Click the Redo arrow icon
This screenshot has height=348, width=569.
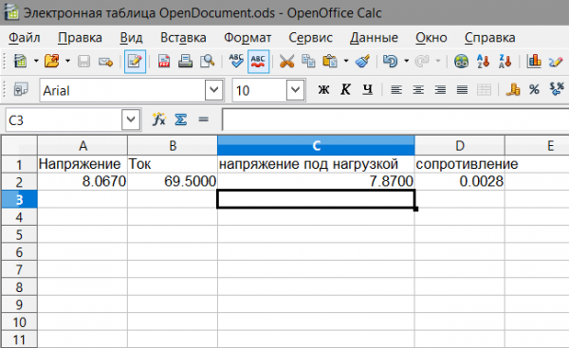coord(422,62)
